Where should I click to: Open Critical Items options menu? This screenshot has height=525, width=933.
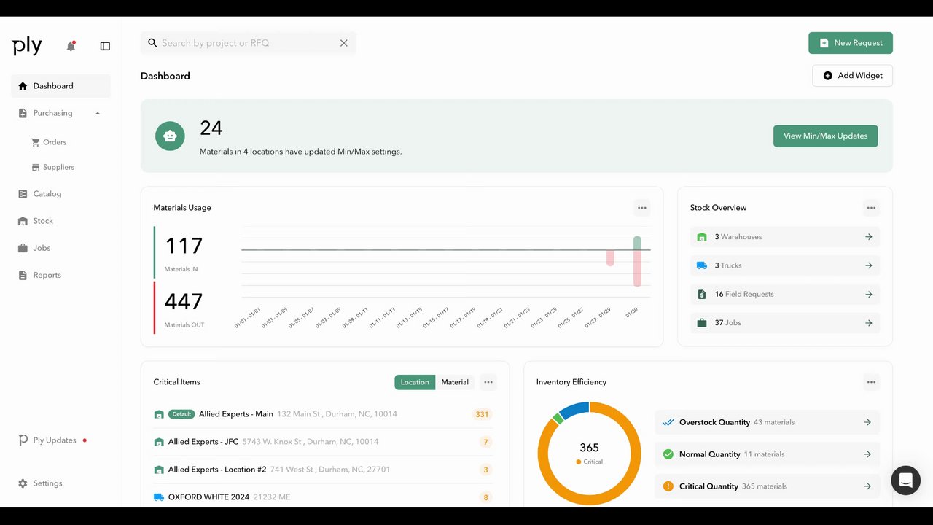[488, 382]
